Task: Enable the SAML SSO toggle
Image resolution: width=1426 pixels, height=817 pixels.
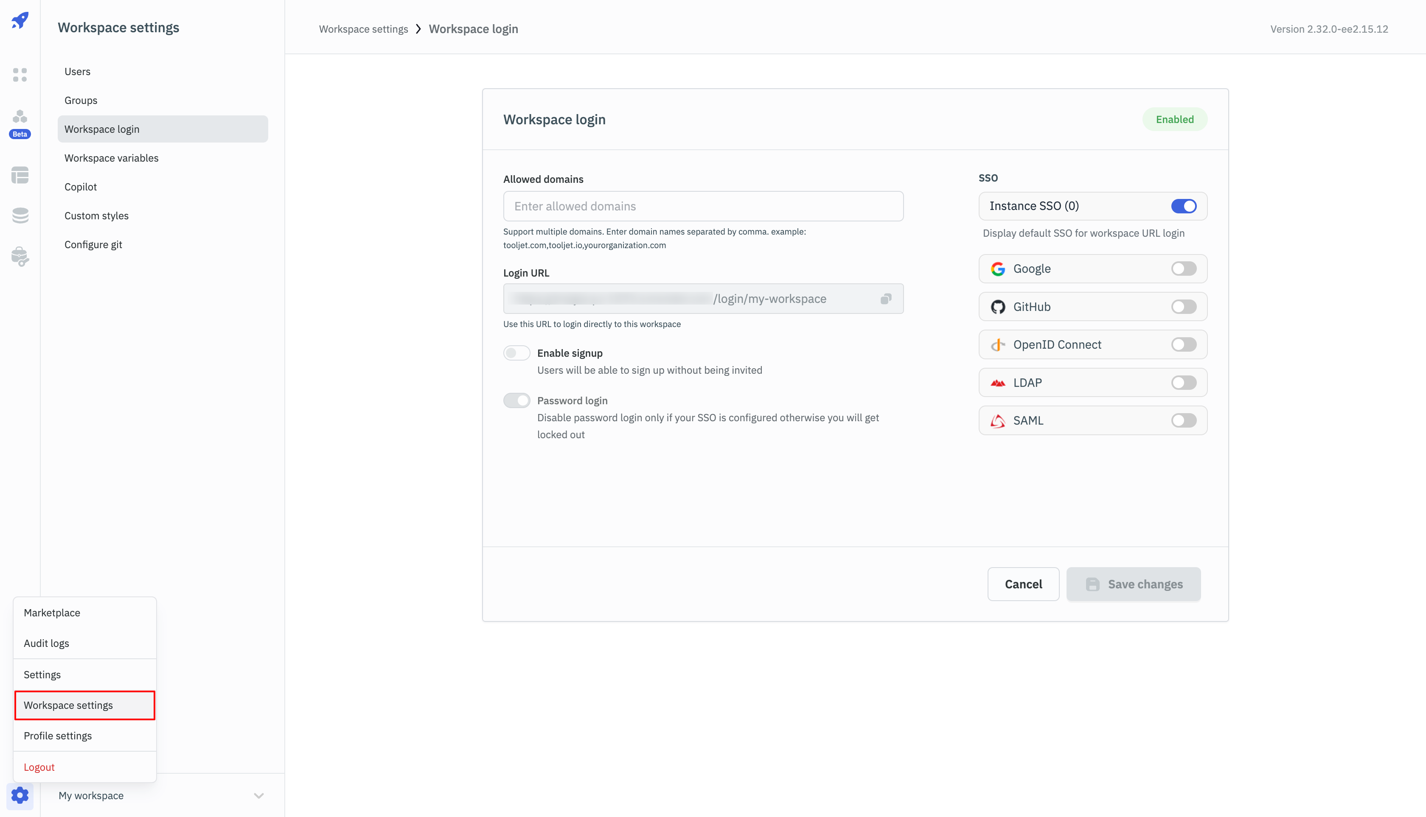Action: coord(1184,420)
